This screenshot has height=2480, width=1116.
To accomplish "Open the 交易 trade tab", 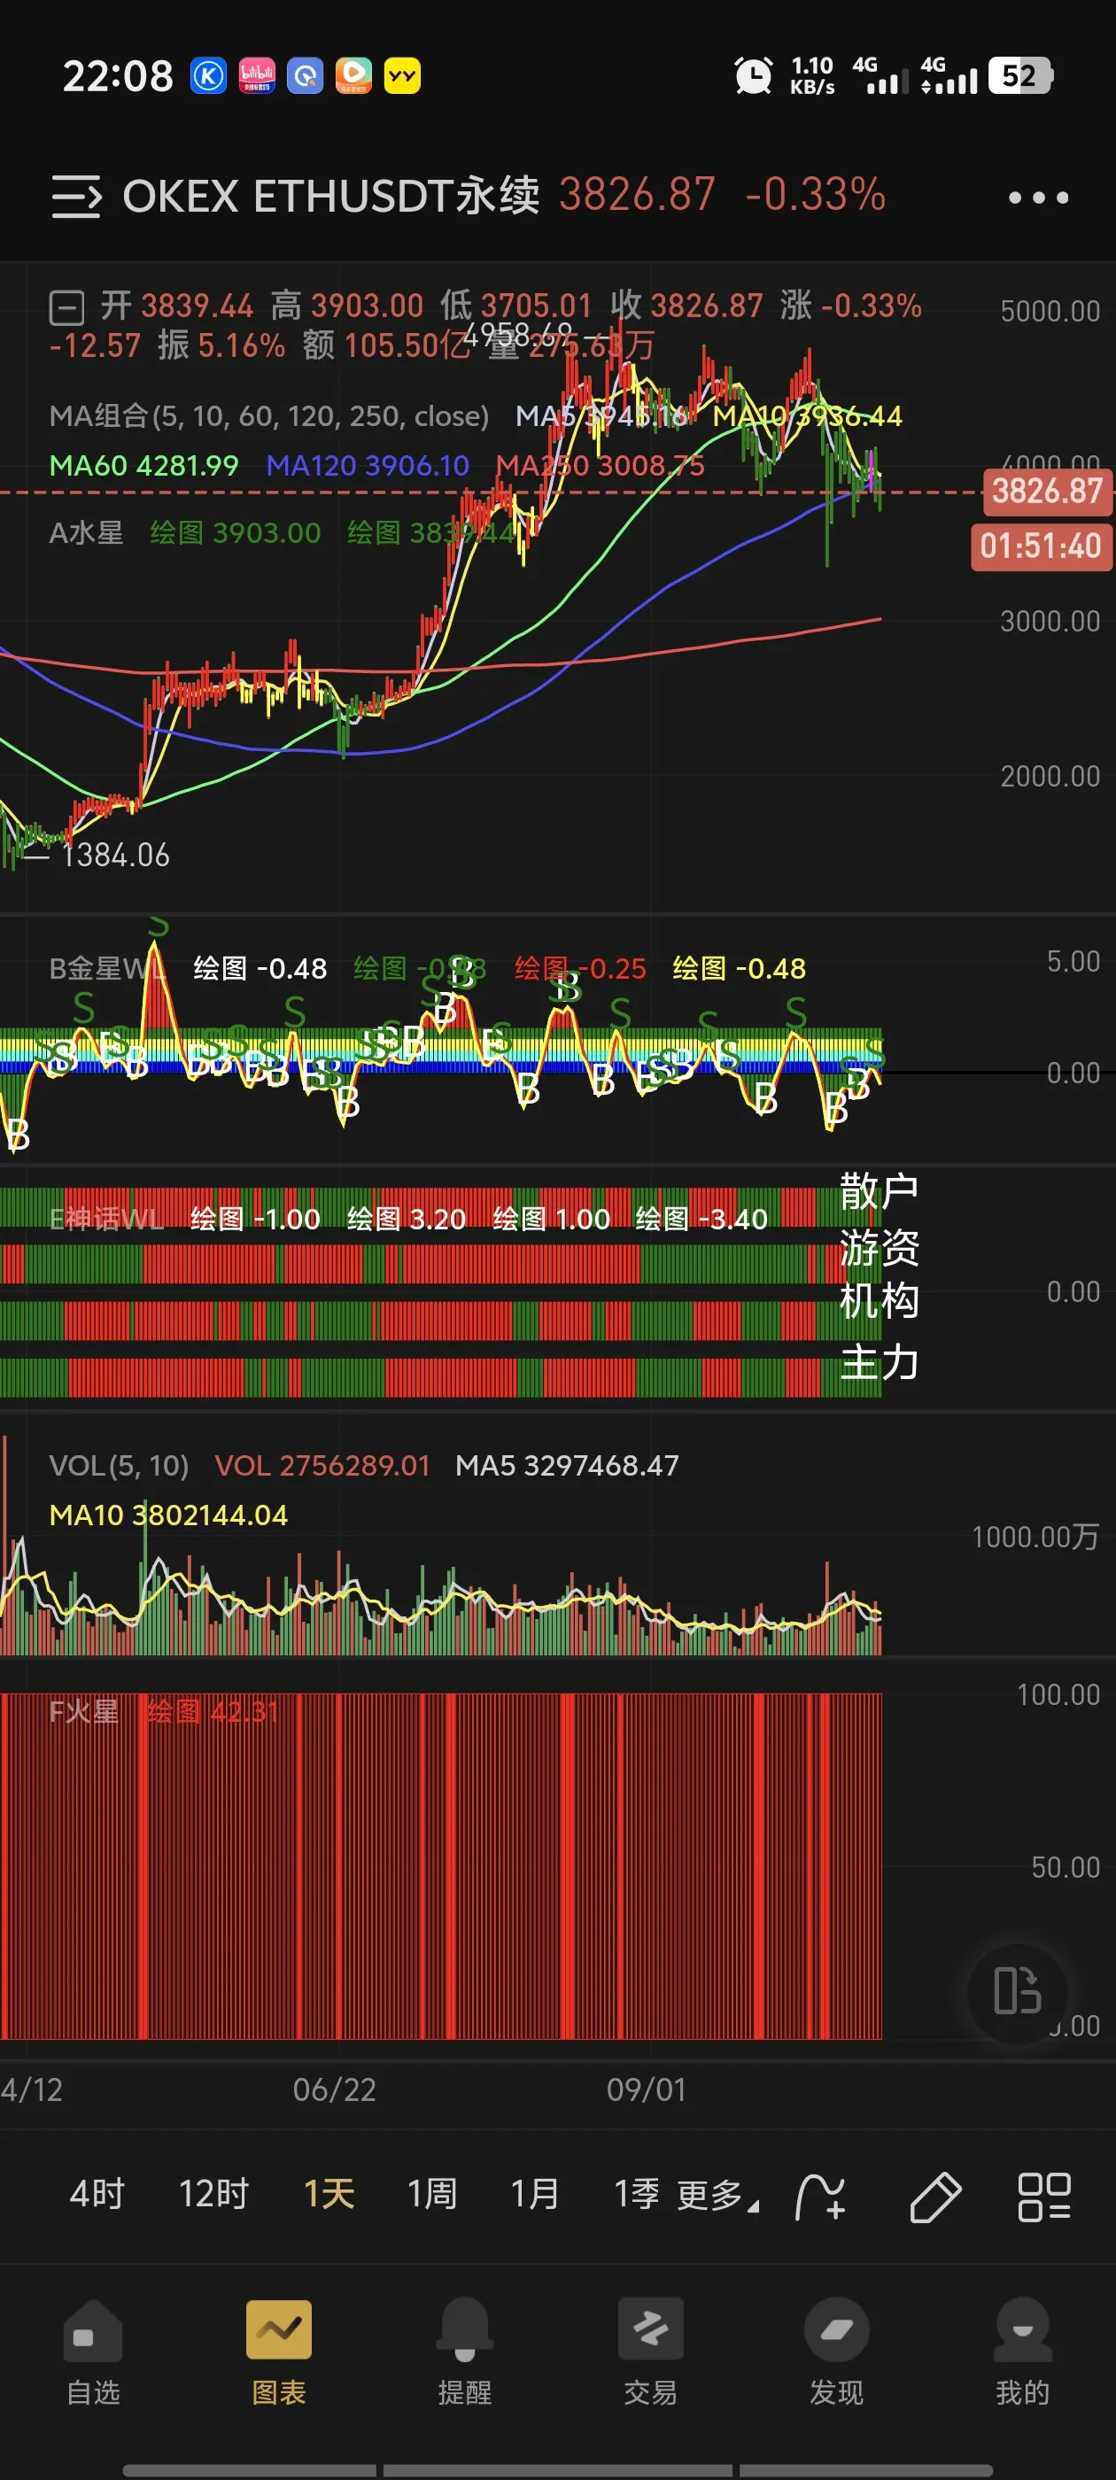I will (651, 2352).
